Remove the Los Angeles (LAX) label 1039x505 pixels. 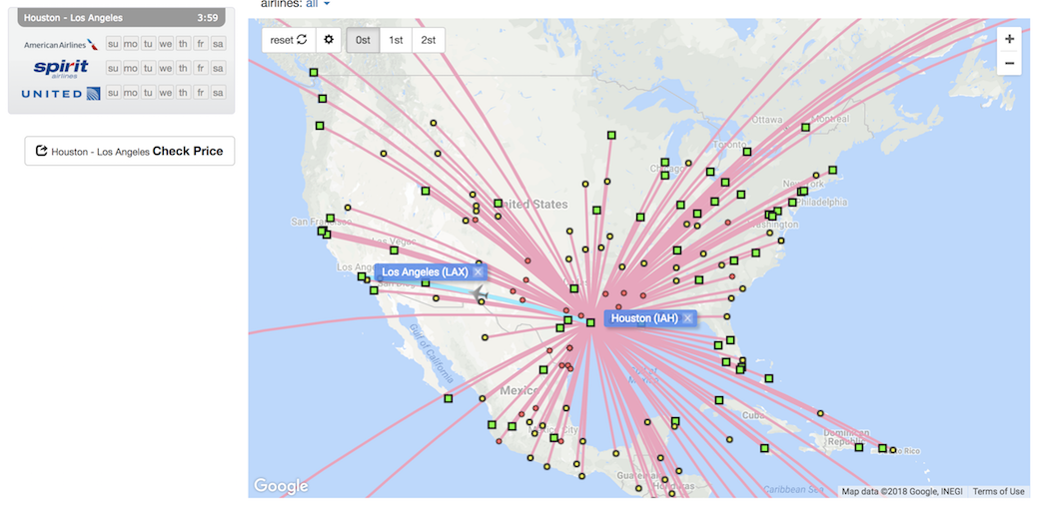click(x=479, y=271)
